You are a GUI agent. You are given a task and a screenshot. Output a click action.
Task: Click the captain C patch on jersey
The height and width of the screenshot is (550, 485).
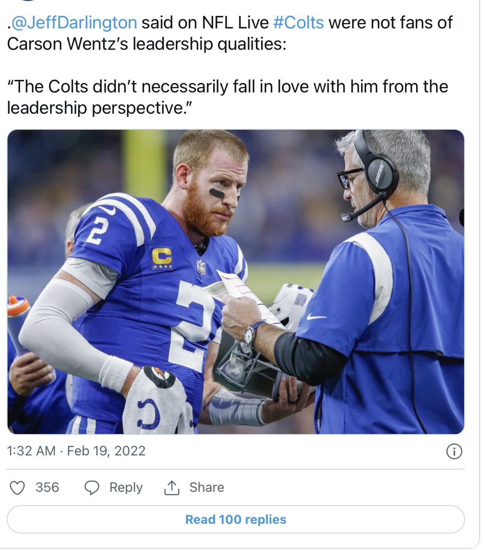(161, 258)
